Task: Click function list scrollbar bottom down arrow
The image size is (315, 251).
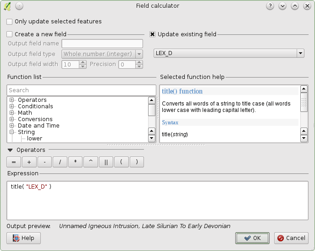Action: tap(152, 139)
